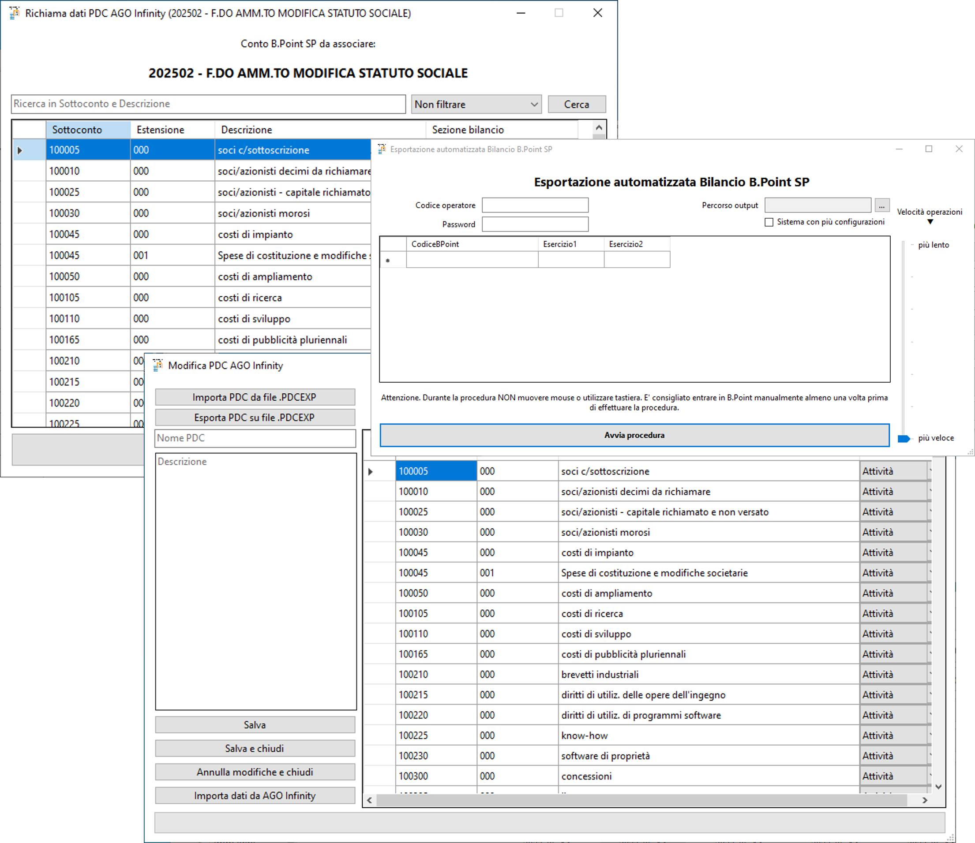Focus the Codice operatore field

(535, 205)
